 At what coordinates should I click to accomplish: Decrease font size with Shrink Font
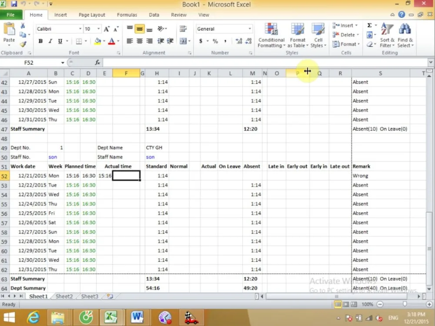[x=116, y=29]
